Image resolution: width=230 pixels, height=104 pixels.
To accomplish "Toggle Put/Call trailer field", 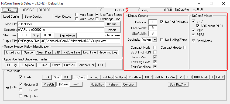I will 69,65.
